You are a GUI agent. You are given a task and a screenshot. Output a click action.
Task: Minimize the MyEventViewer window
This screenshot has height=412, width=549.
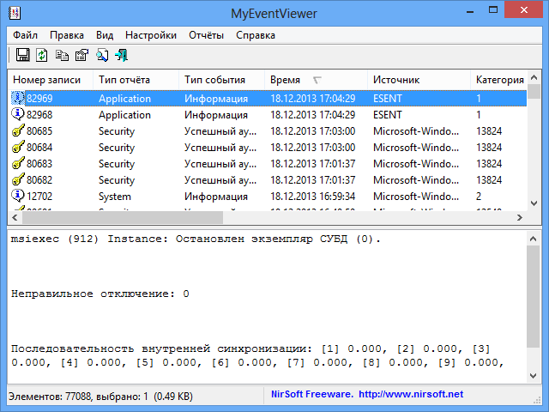pos(470,11)
